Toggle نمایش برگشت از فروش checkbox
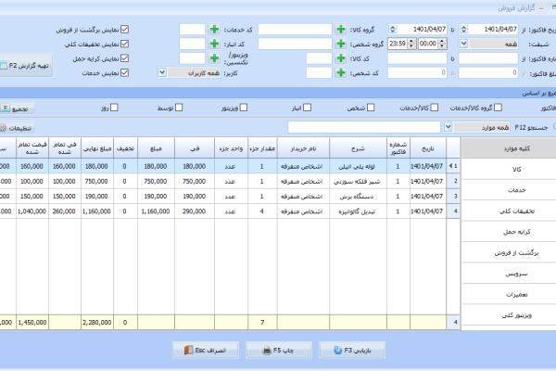The image size is (556, 371). (x=124, y=30)
